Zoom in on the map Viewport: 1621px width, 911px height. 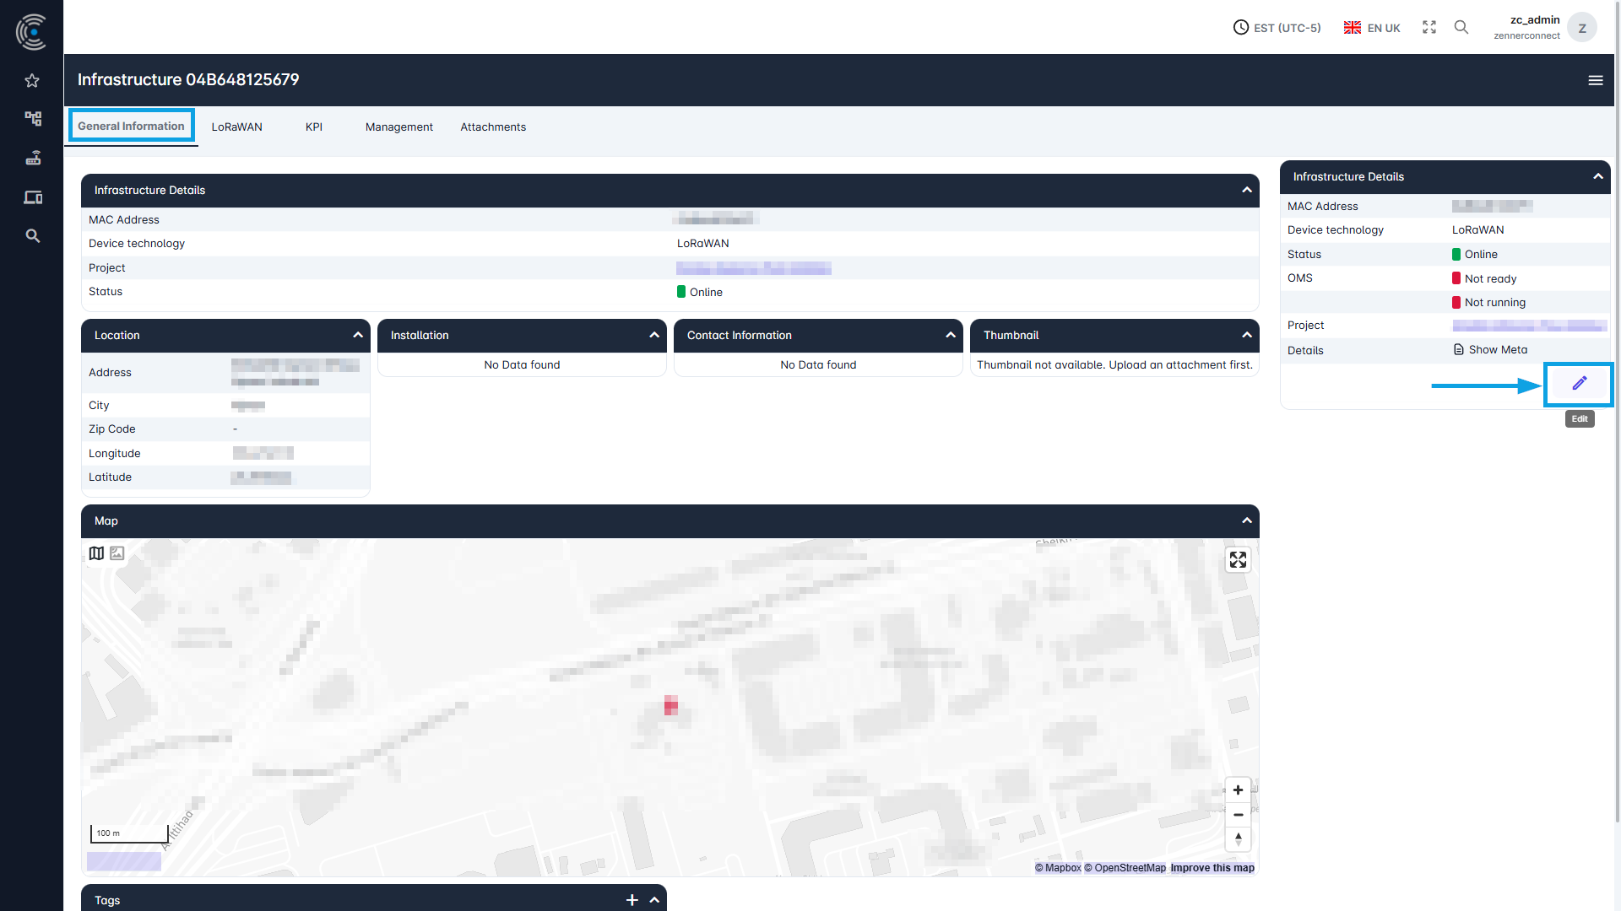[x=1238, y=790]
